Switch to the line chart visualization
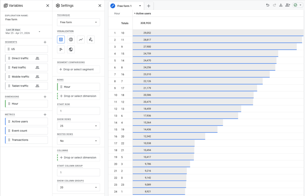This screenshot has height=196, width=305. (81, 39)
